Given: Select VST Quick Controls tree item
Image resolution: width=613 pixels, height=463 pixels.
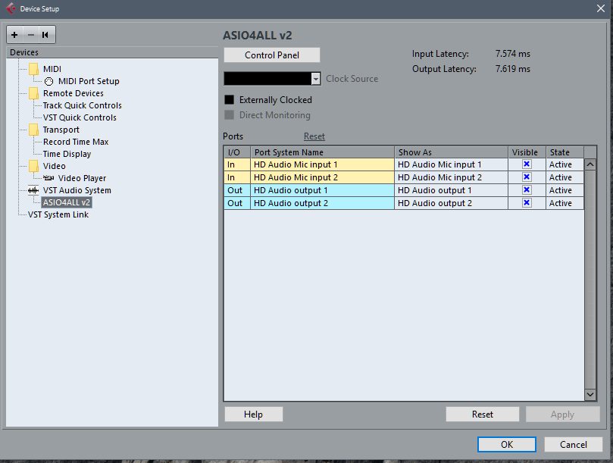Looking at the screenshot, I should 80,117.
